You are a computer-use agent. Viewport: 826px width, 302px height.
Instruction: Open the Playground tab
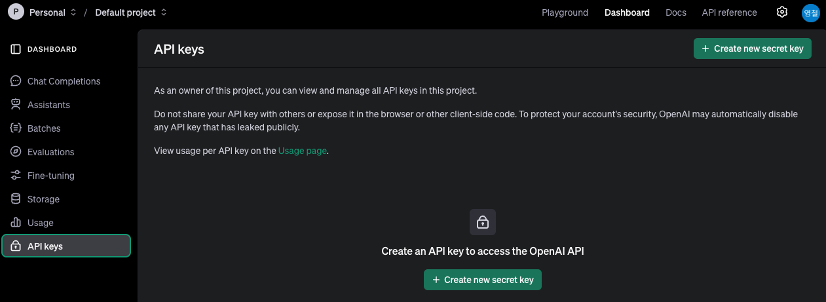point(565,12)
